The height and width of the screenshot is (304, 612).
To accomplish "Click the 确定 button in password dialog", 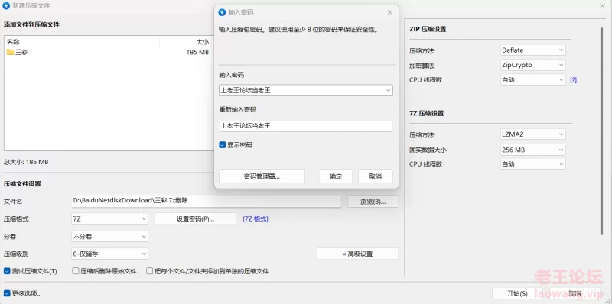I will coord(336,176).
